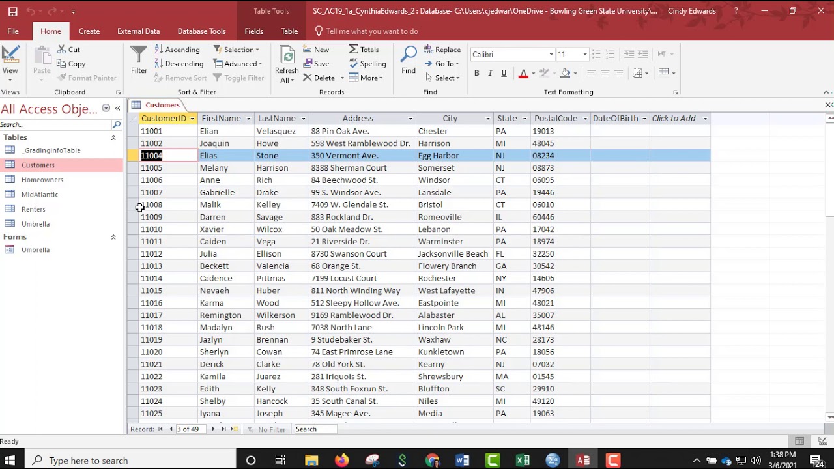This screenshot has height=469, width=834.
Task: Center align text
Action: pyautogui.click(x=605, y=73)
